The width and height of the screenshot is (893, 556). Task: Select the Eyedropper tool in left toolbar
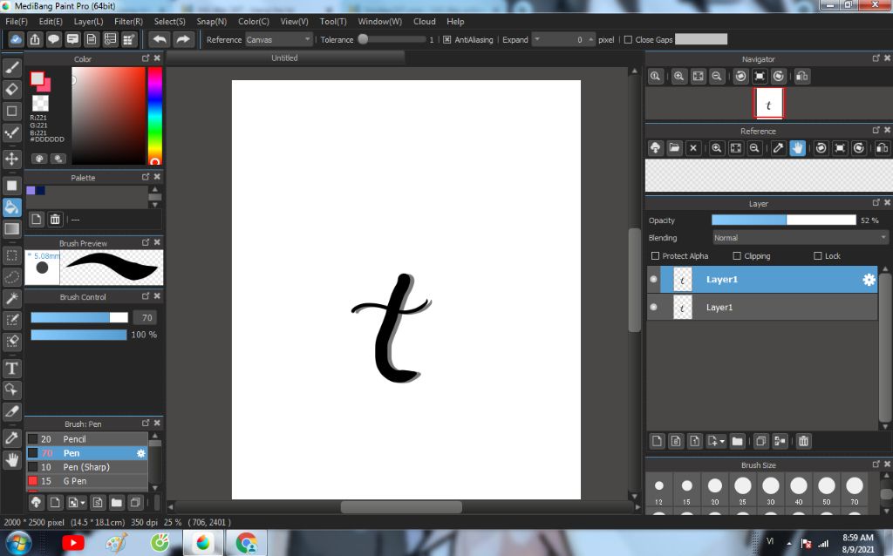[11, 437]
